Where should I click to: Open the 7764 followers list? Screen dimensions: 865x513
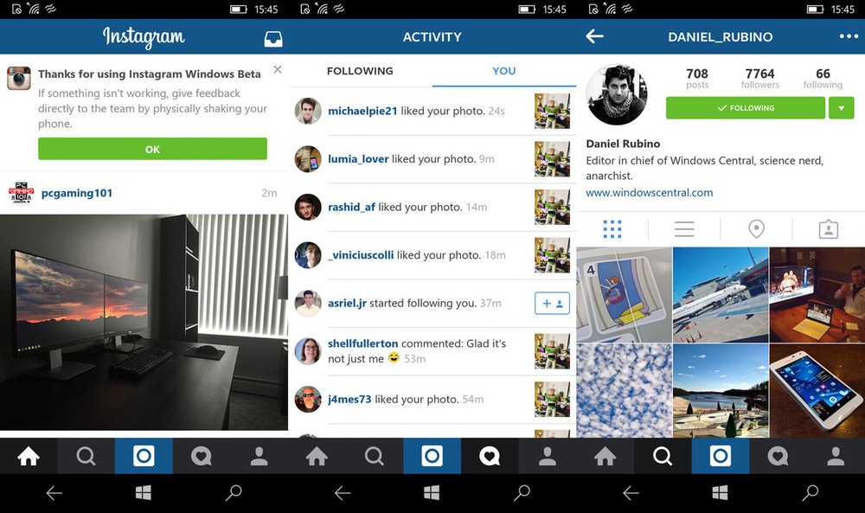(x=759, y=79)
